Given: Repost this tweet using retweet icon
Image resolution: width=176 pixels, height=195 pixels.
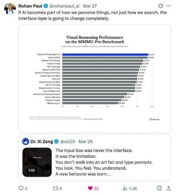Looking at the screenshot, I should tap(55, 188).
